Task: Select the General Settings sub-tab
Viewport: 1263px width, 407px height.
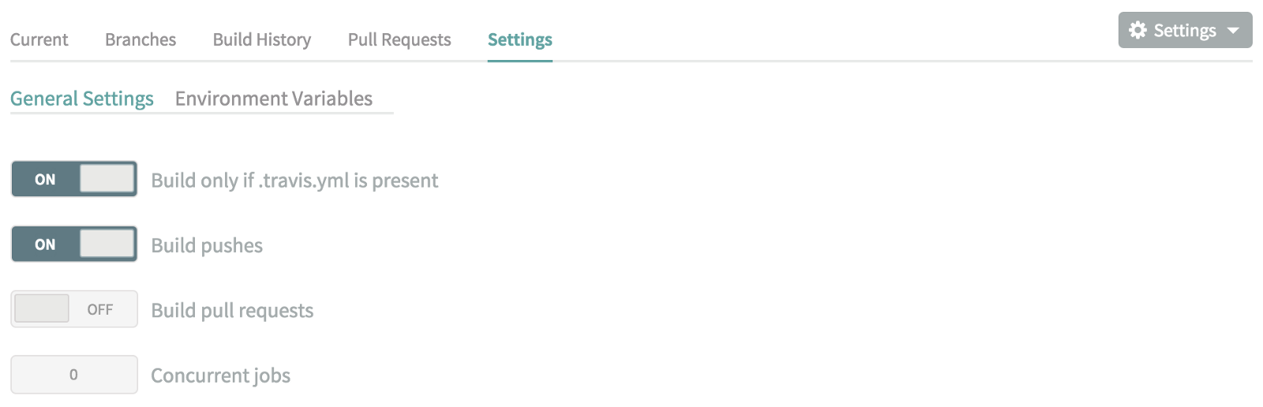Action: pyautogui.click(x=82, y=99)
